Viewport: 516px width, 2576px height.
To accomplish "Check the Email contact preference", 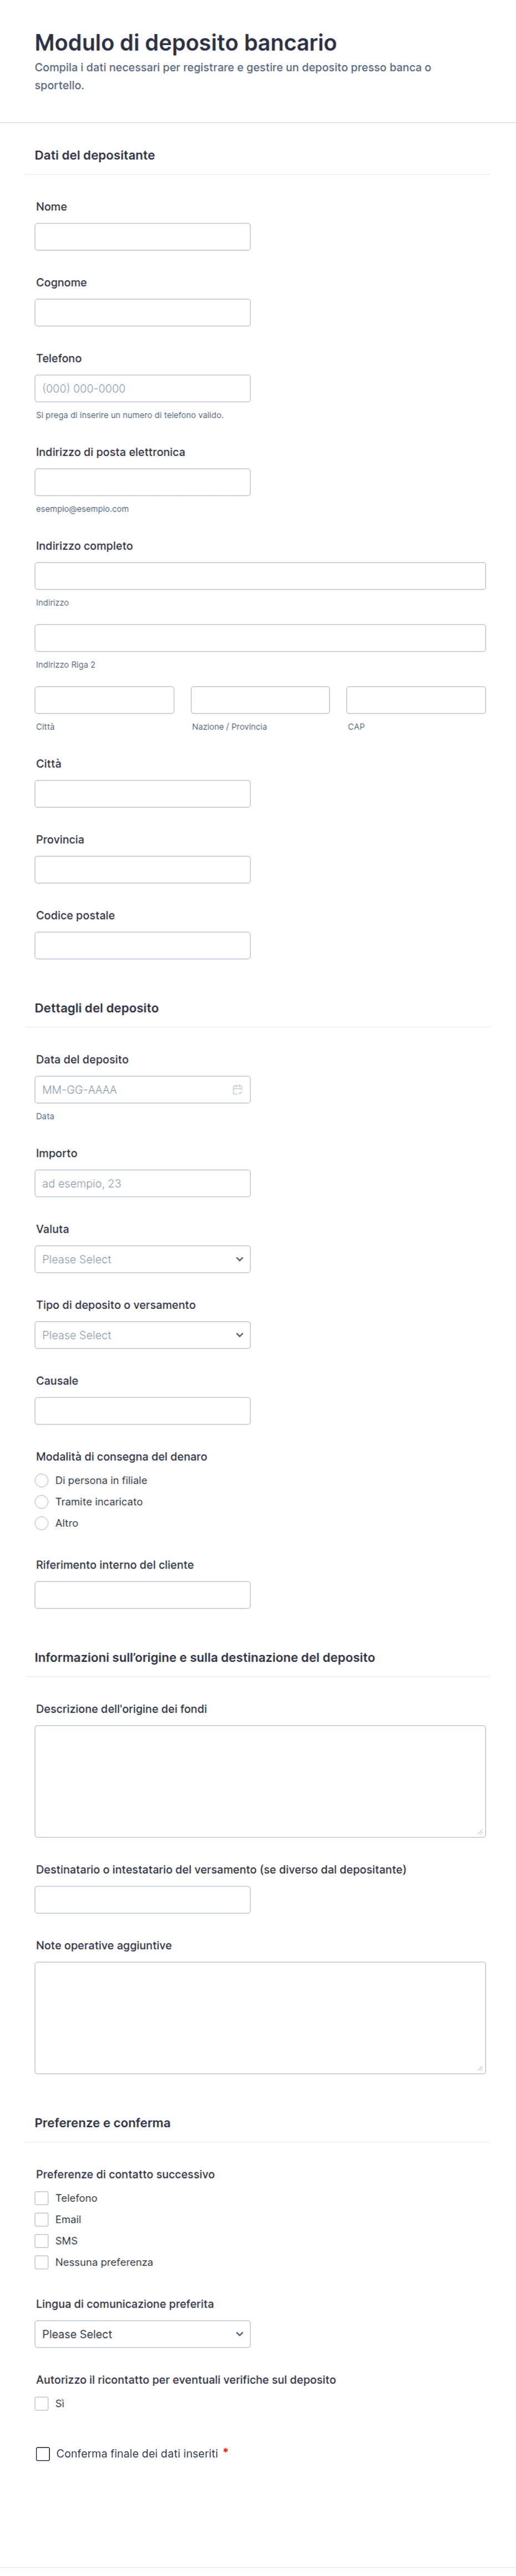I will (42, 2219).
